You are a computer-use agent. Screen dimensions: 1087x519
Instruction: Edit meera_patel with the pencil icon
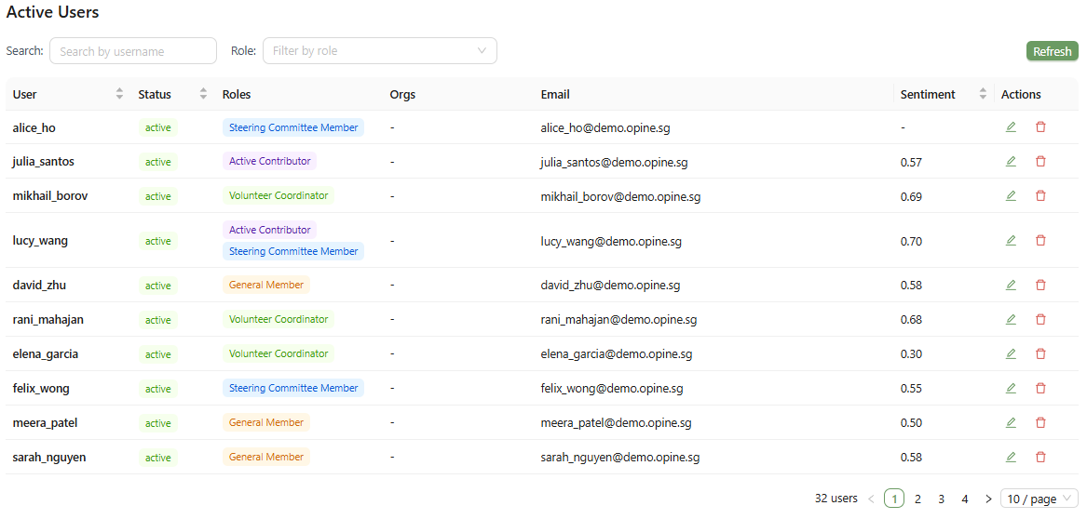[1011, 422]
